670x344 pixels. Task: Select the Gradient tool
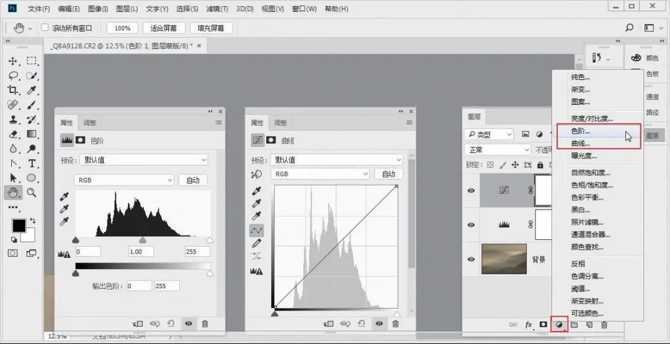(x=32, y=134)
